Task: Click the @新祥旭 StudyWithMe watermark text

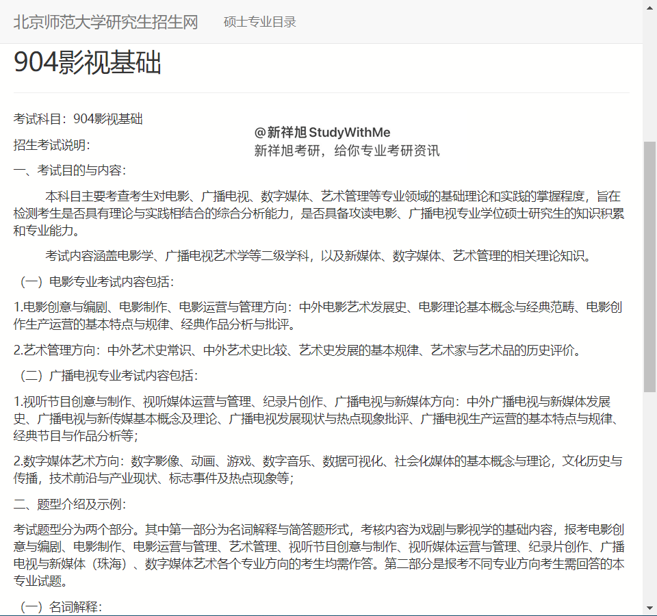Action: point(322,132)
